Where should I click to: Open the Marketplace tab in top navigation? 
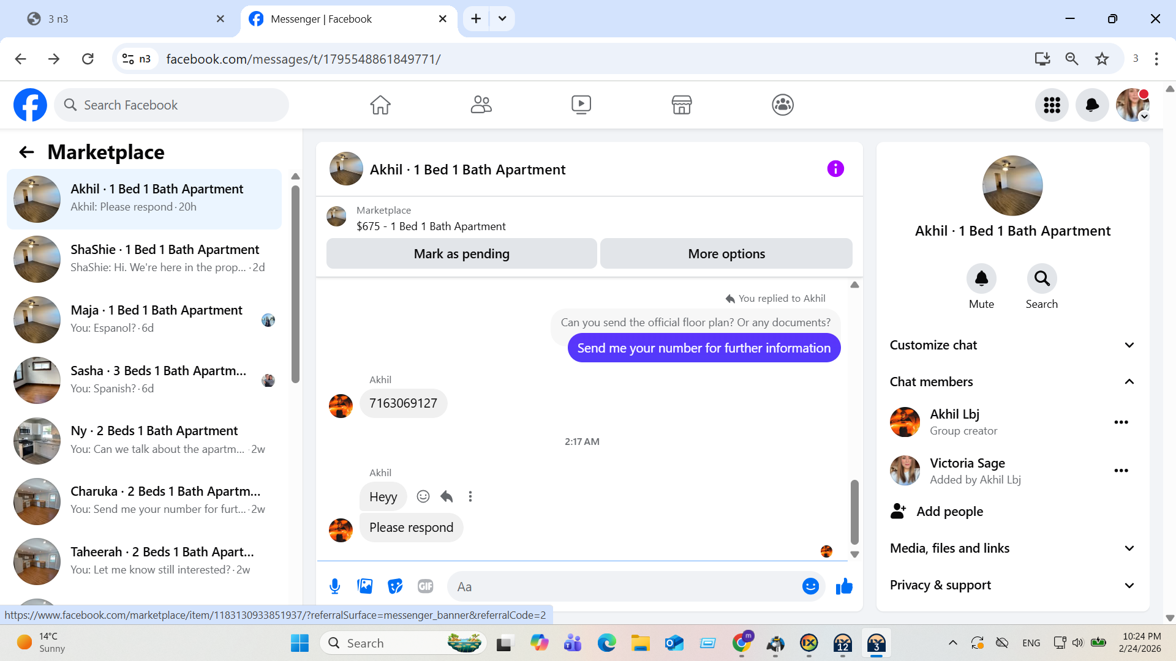click(681, 105)
